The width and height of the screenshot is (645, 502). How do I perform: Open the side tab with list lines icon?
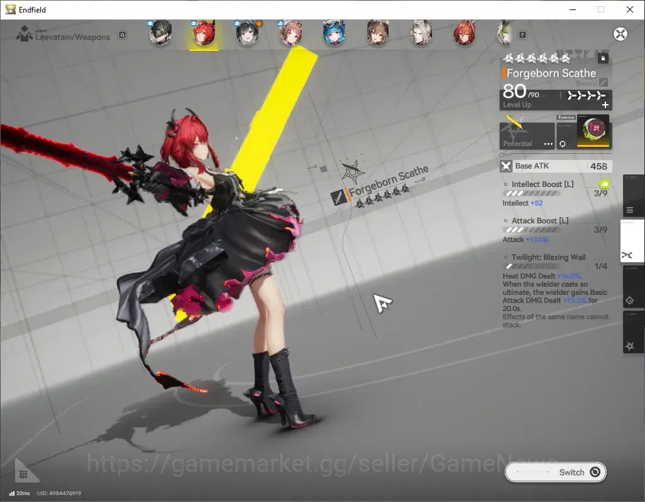click(x=632, y=196)
